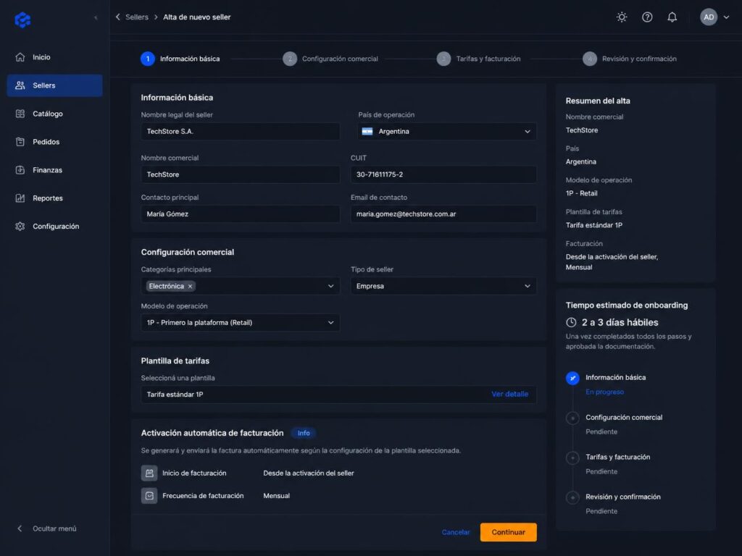Go back using breadcrumb left chevron
742x556 pixels.
tap(118, 17)
